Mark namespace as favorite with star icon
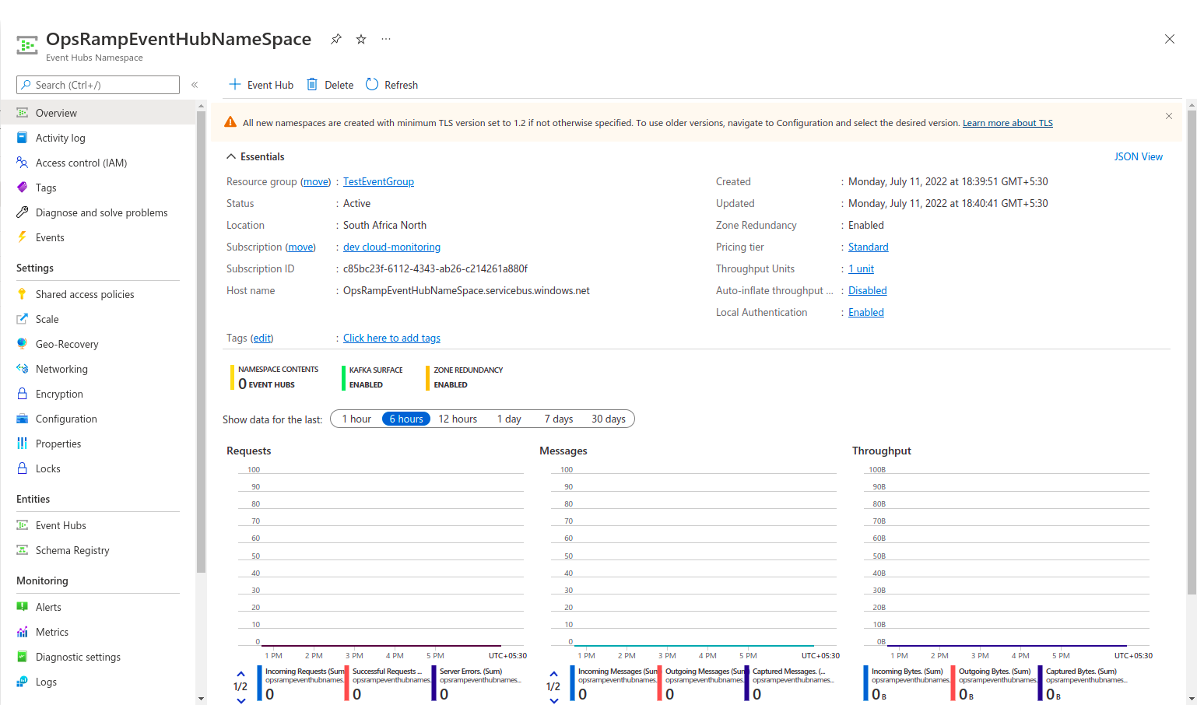Viewport: 1197px width, 705px height. coord(361,39)
